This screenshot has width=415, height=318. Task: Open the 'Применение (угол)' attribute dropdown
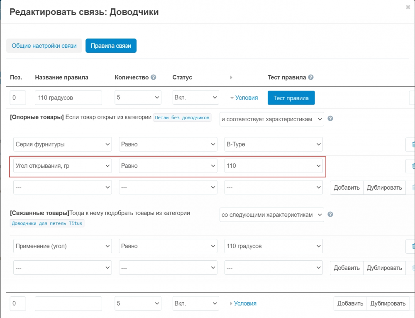[63, 246]
